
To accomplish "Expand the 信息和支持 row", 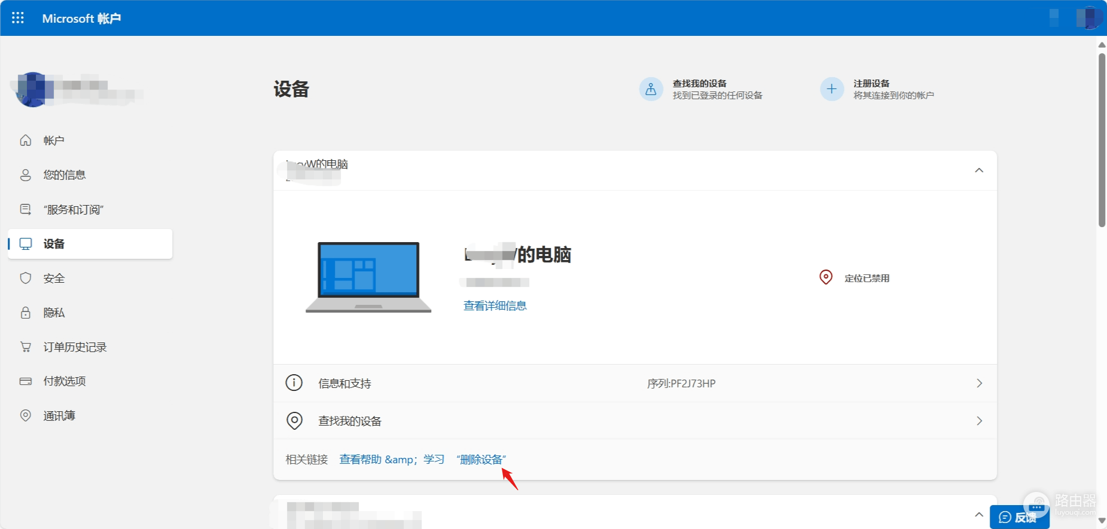I will (635, 383).
